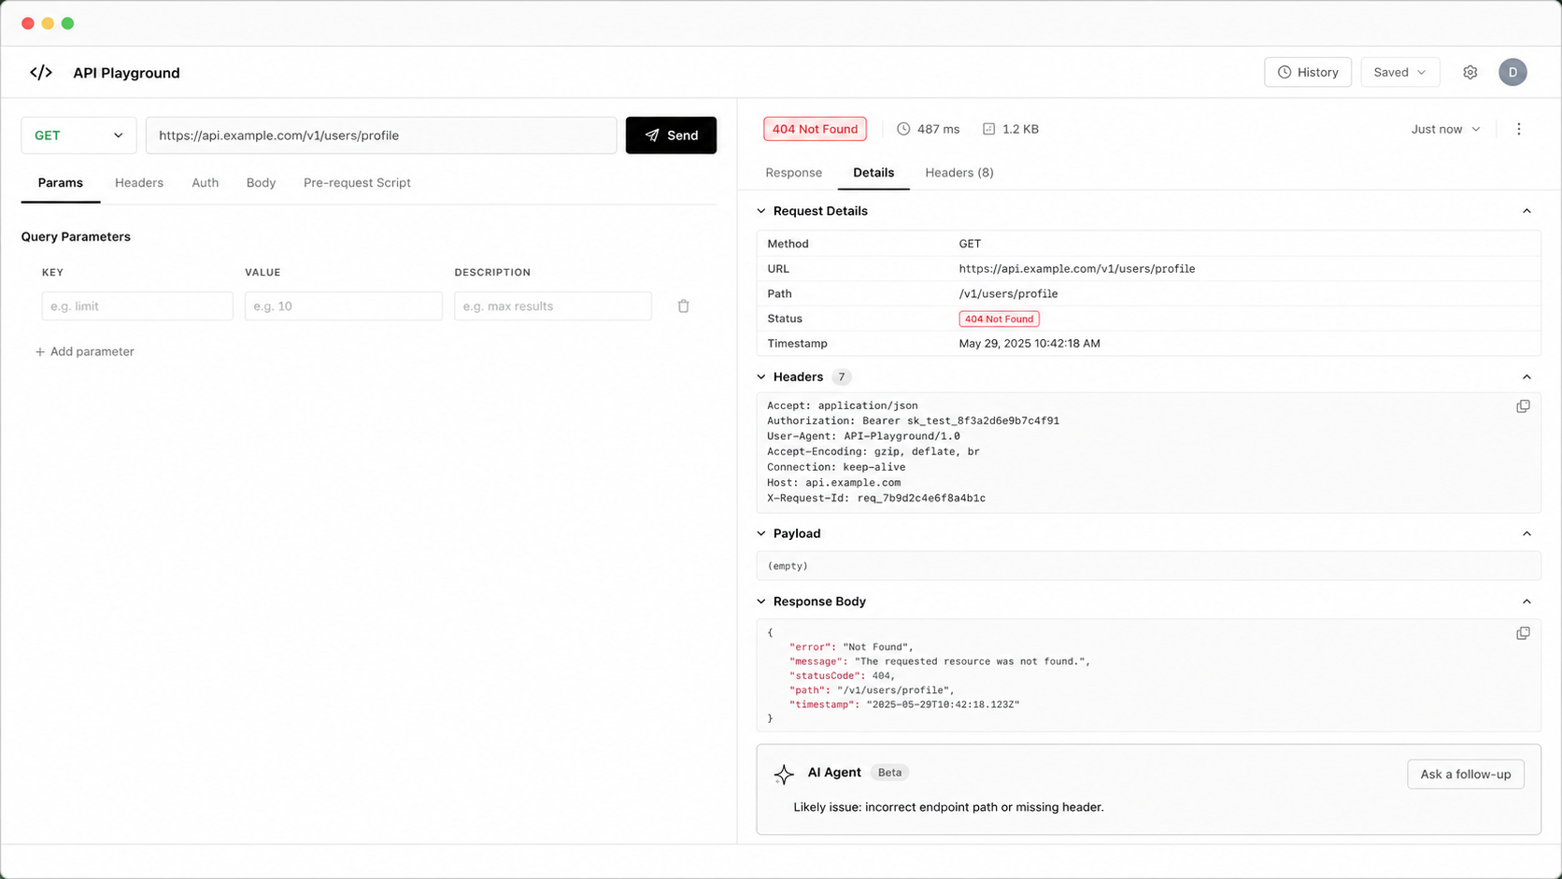This screenshot has width=1562, height=879.
Task: Click the Timestamp value May 29, 2025
Action: tap(1029, 344)
